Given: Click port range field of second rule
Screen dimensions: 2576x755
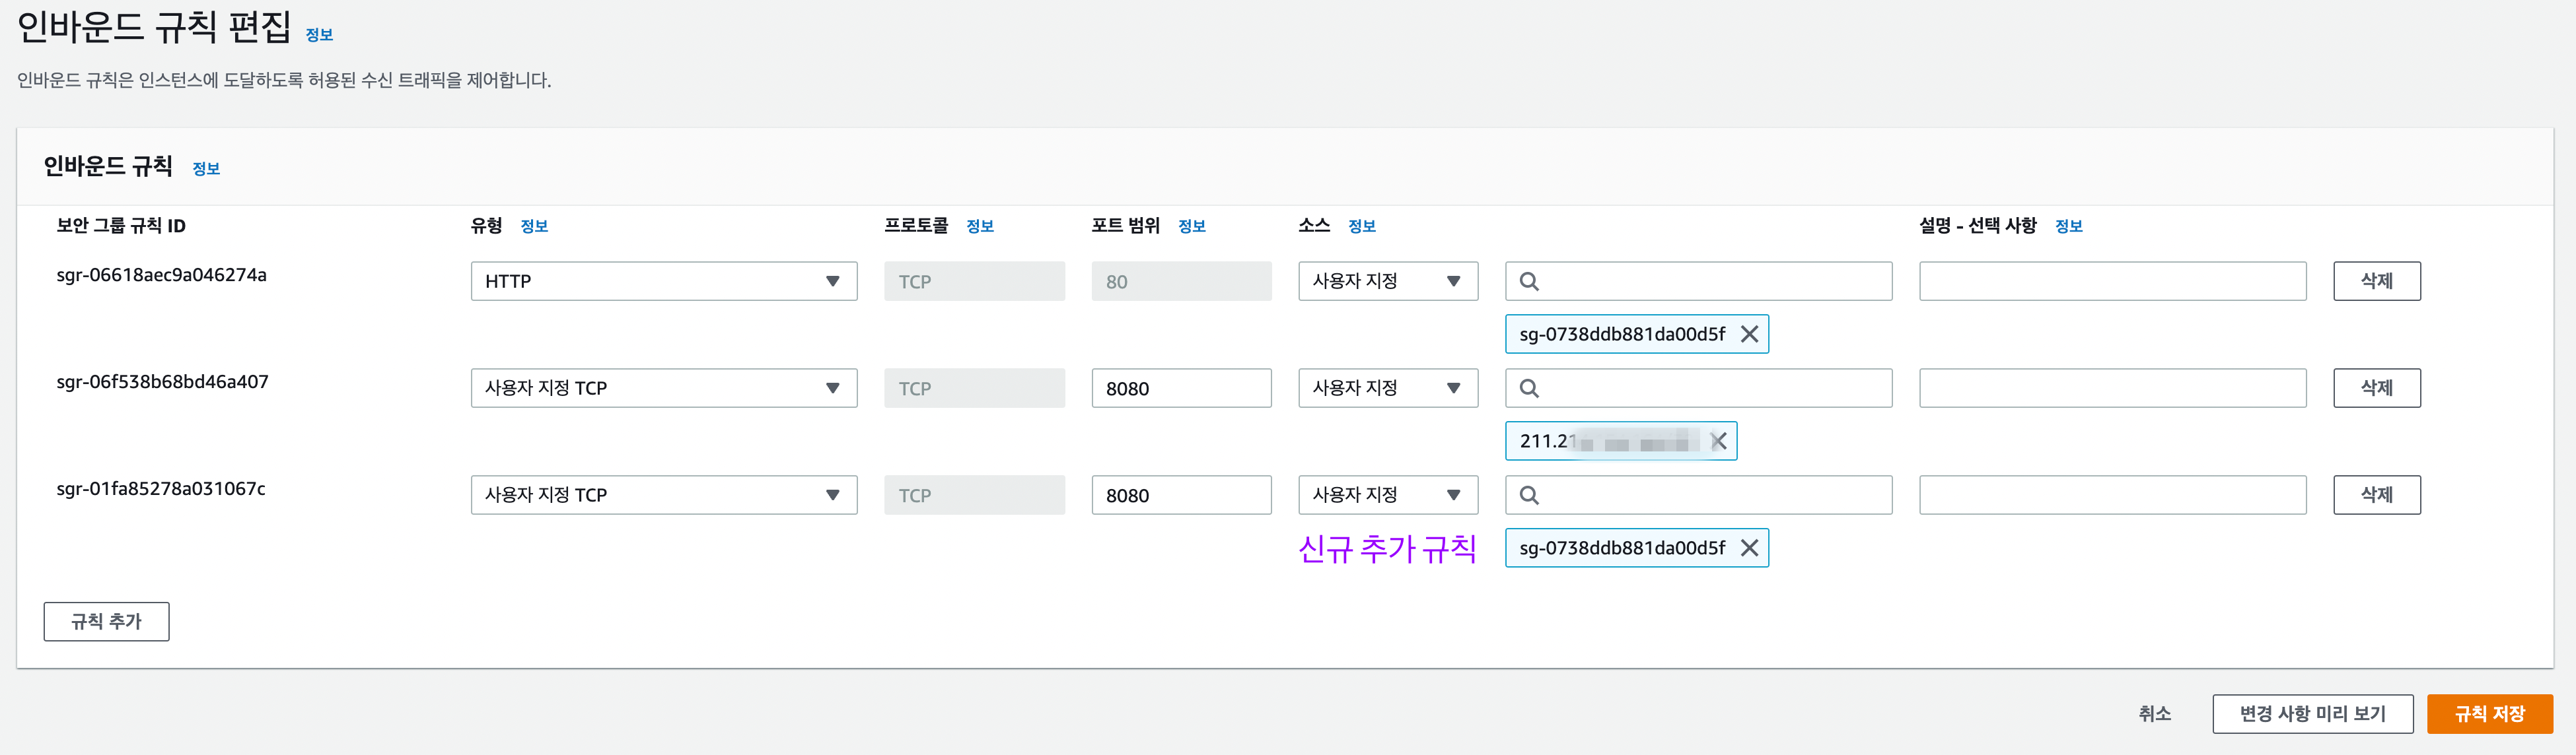Looking at the screenshot, I should [1180, 389].
